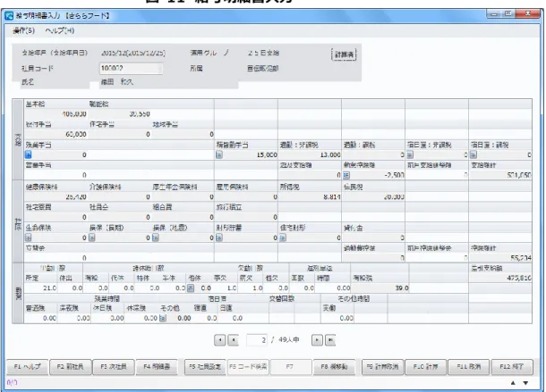Screen dimensions: 546x392
Task: Open the detail icon beside the -2,500 deduction
Action: pyautogui.click(x=346, y=175)
